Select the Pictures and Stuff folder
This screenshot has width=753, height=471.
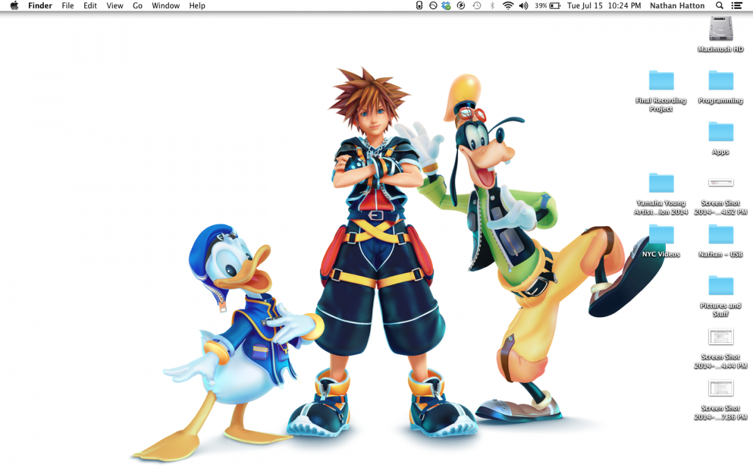point(720,286)
